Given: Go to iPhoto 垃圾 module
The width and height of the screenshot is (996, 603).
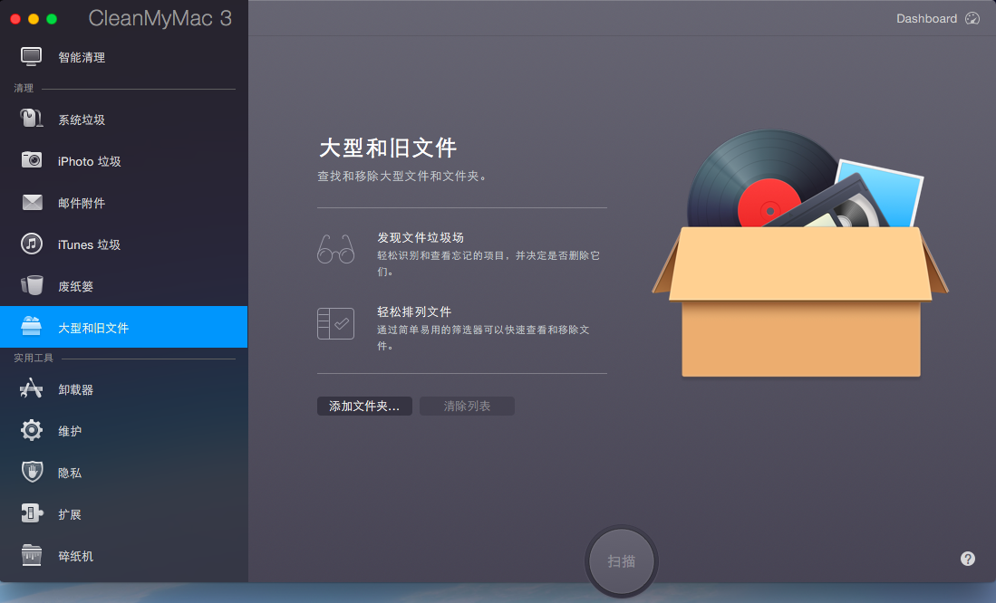Looking at the screenshot, I should [x=124, y=161].
